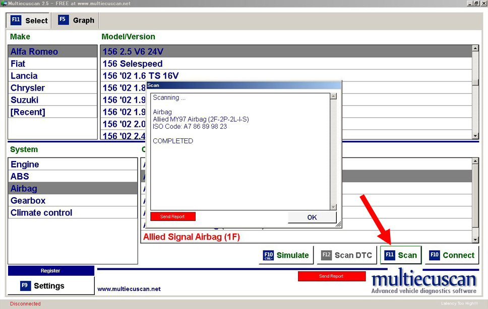The width and height of the screenshot is (488, 309).
Task: Select 156 '02 1.6 TS 16V model
Action: tap(286, 76)
